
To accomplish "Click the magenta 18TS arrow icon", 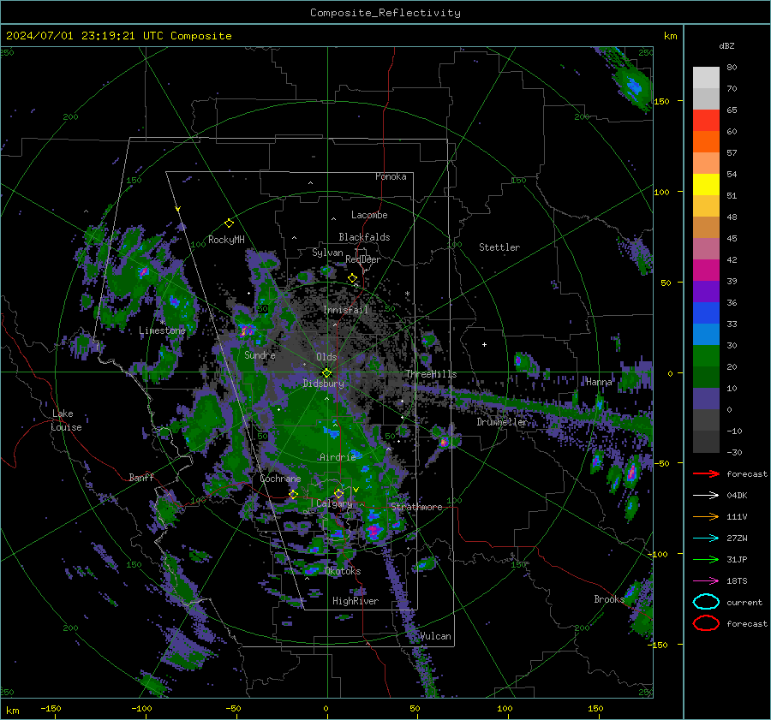I will tap(706, 581).
